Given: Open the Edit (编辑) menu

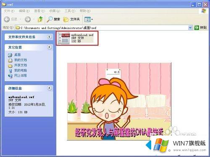Looking at the screenshot, I should click(x=24, y=11).
